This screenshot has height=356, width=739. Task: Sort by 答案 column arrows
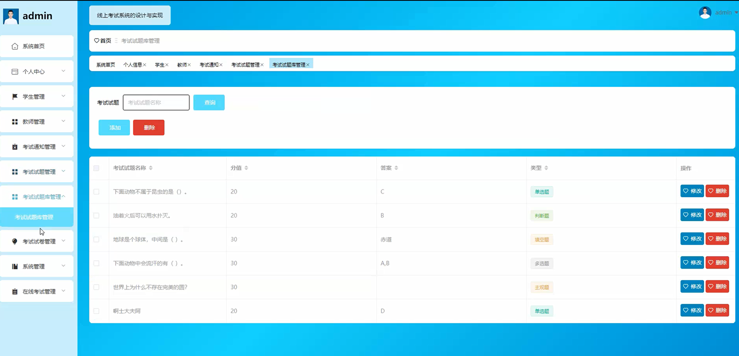(x=396, y=168)
